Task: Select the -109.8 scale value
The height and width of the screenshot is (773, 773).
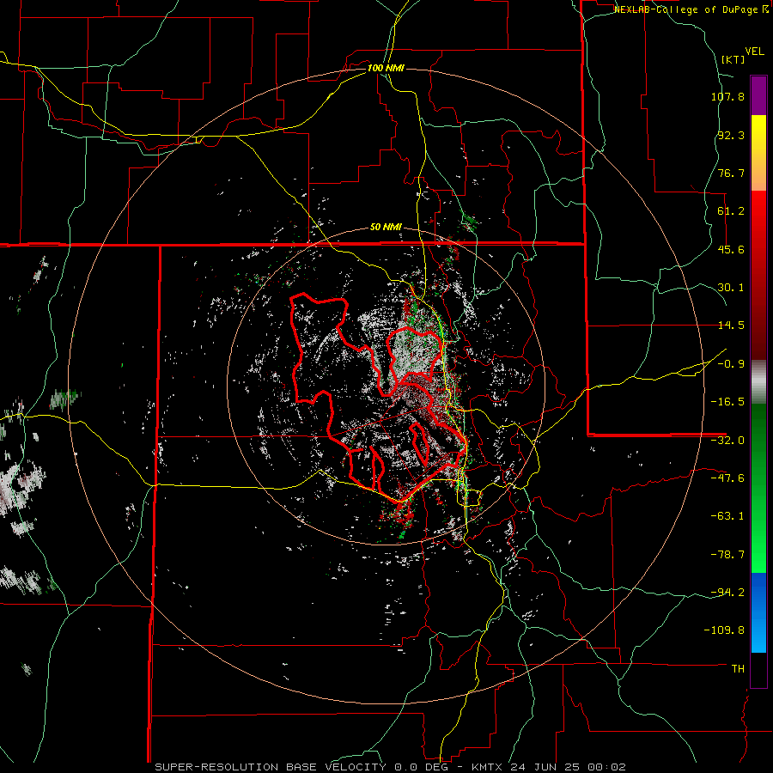Action: pyautogui.click(x=724, y=630)
